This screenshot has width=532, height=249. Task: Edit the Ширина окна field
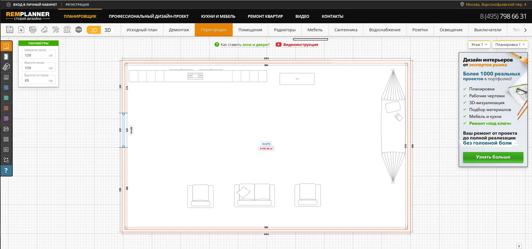click(x=38, y=55)
